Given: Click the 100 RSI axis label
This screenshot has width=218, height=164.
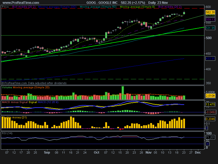Looking at the screenshot, I should pyautogui.click(x=209, y=133).
